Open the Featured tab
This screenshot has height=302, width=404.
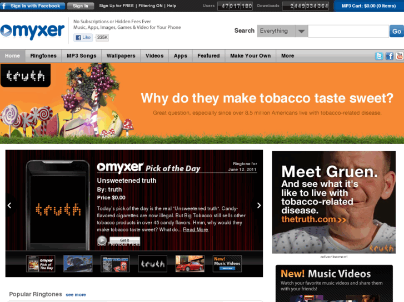208,56
